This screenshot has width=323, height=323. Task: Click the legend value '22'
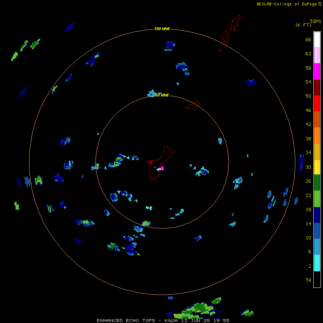(x=308, y=196)
